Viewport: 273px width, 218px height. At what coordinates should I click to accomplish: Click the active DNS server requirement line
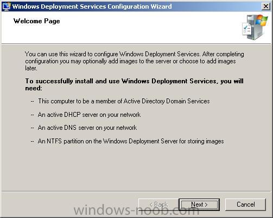pyautogui.click(x=87, y=128)
